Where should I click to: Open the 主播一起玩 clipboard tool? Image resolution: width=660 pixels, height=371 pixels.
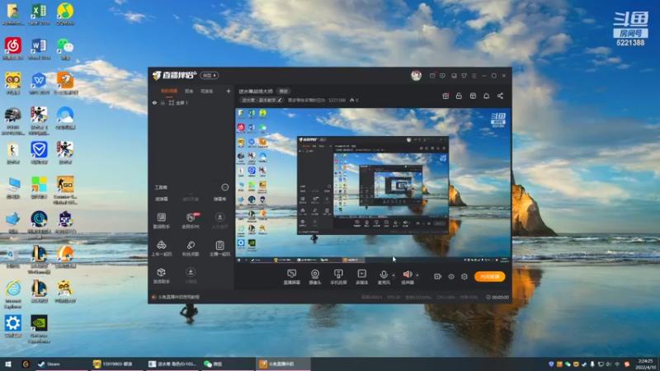click(219, 248)
